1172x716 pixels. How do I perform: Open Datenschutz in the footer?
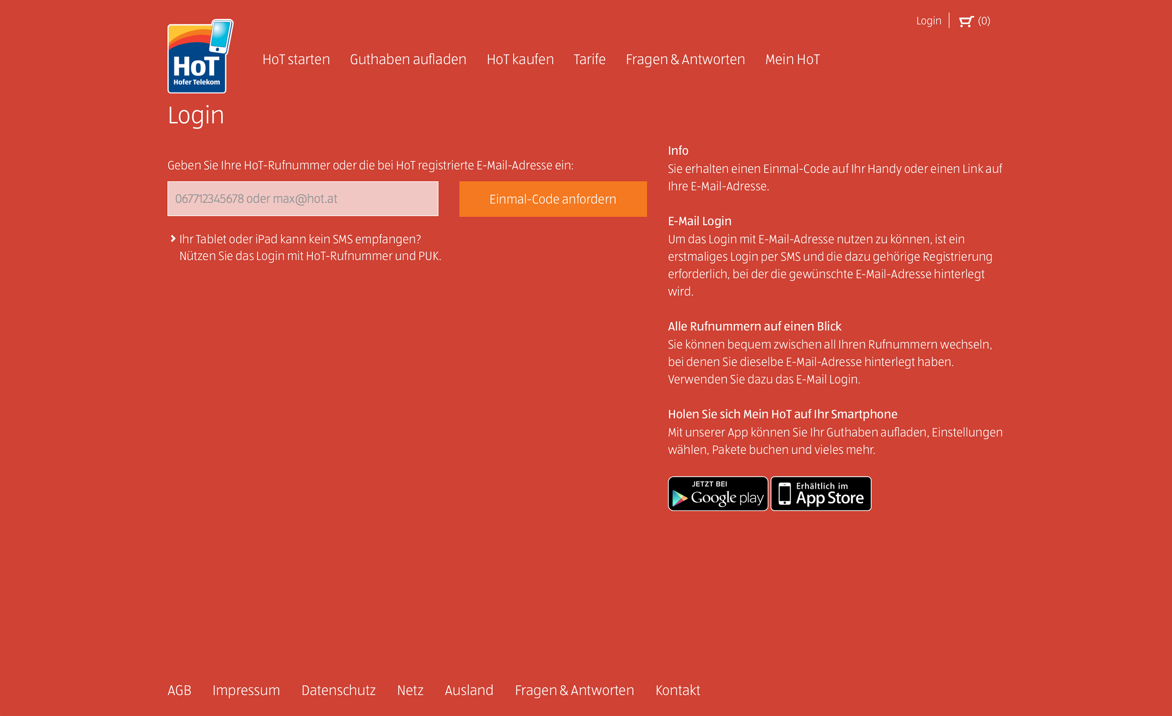(338, 690)
